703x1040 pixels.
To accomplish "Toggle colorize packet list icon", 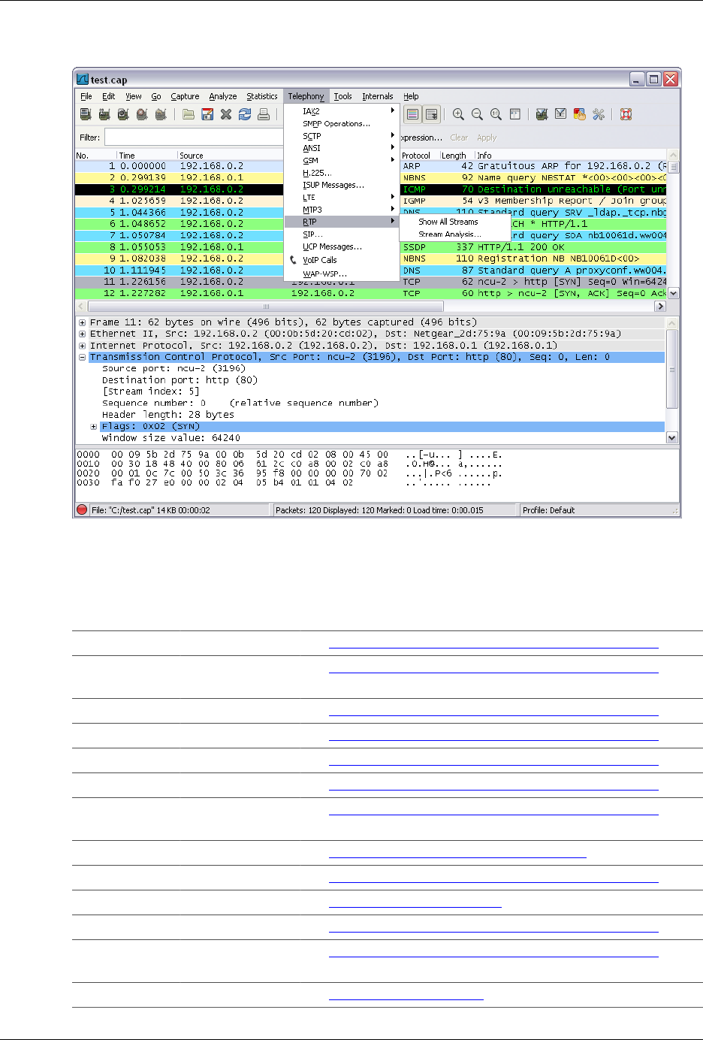I will 412,114.
